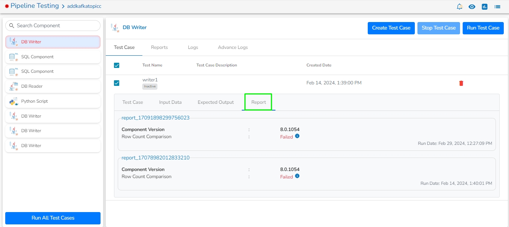Click the Search Component input field
The image size is (509, 227).
tap(56, 26)
